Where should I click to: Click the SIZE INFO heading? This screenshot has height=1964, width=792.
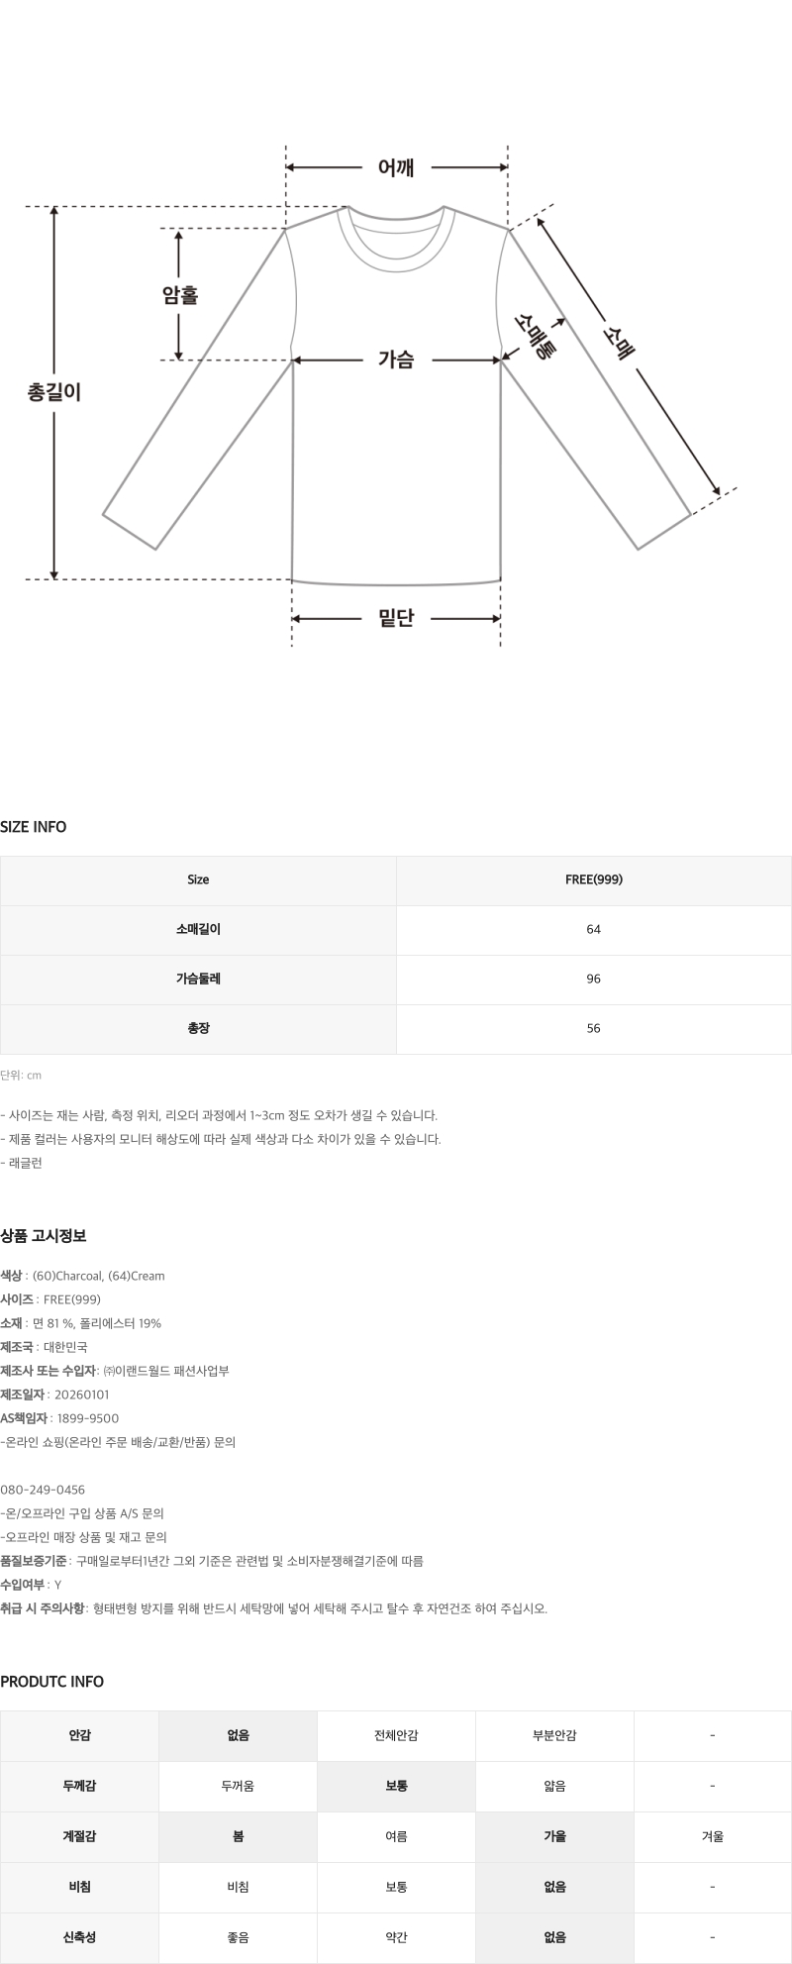coord(34,827)
